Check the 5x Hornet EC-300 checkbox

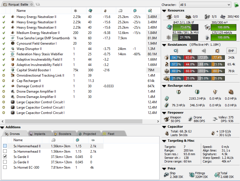coord(5,167)
